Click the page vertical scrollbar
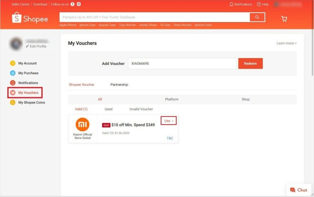 point(313,38)
